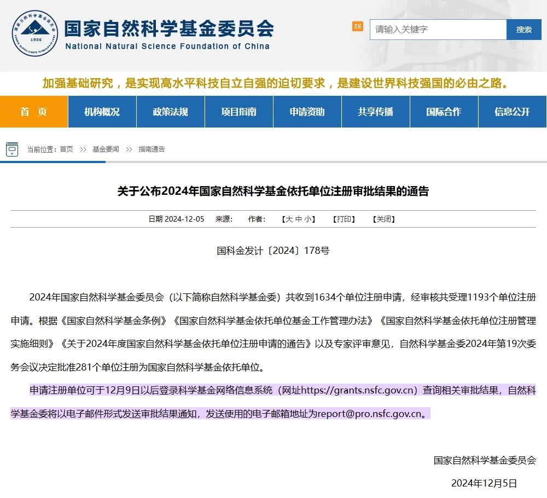Open the 首页 navigation tab
This screenshot has height=498, width=547.
pos(34,112)
